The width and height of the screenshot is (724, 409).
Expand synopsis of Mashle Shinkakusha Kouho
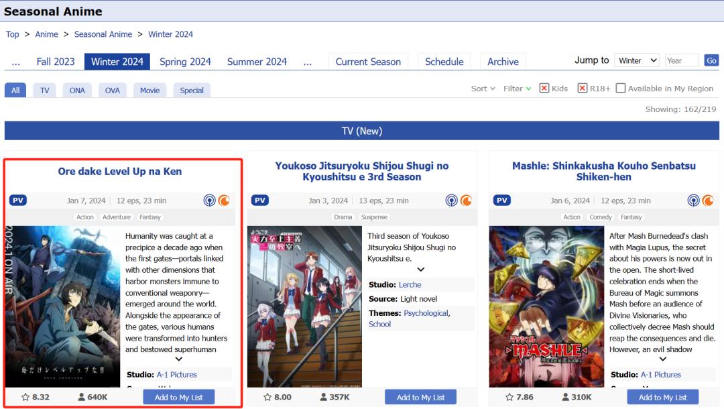click(x=662, y=359)
